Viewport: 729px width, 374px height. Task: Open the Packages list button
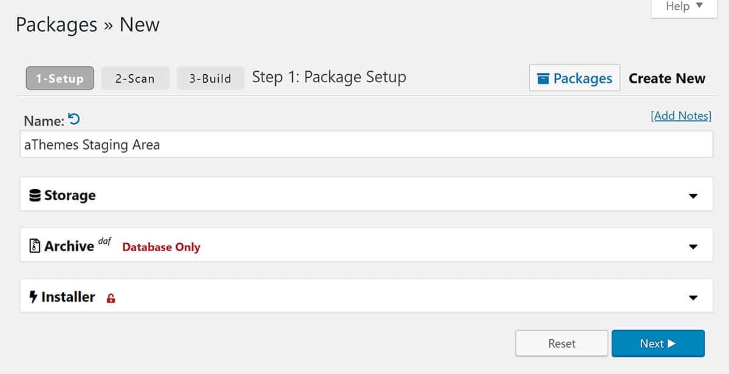(574, 78)
